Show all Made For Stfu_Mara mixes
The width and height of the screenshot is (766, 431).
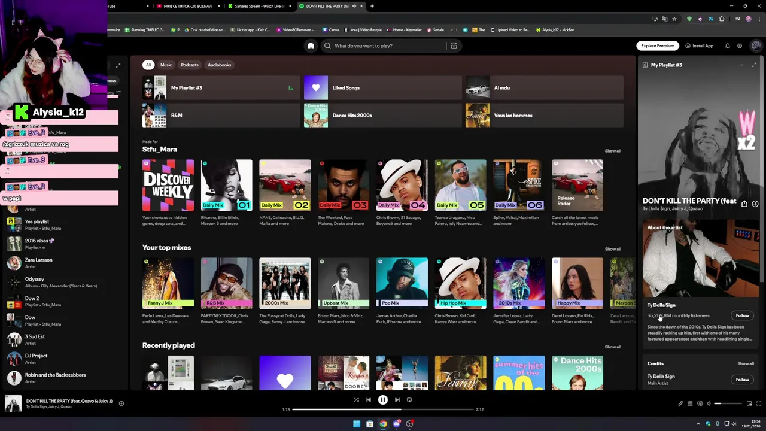pyautogui.click(x=613, y=151)
